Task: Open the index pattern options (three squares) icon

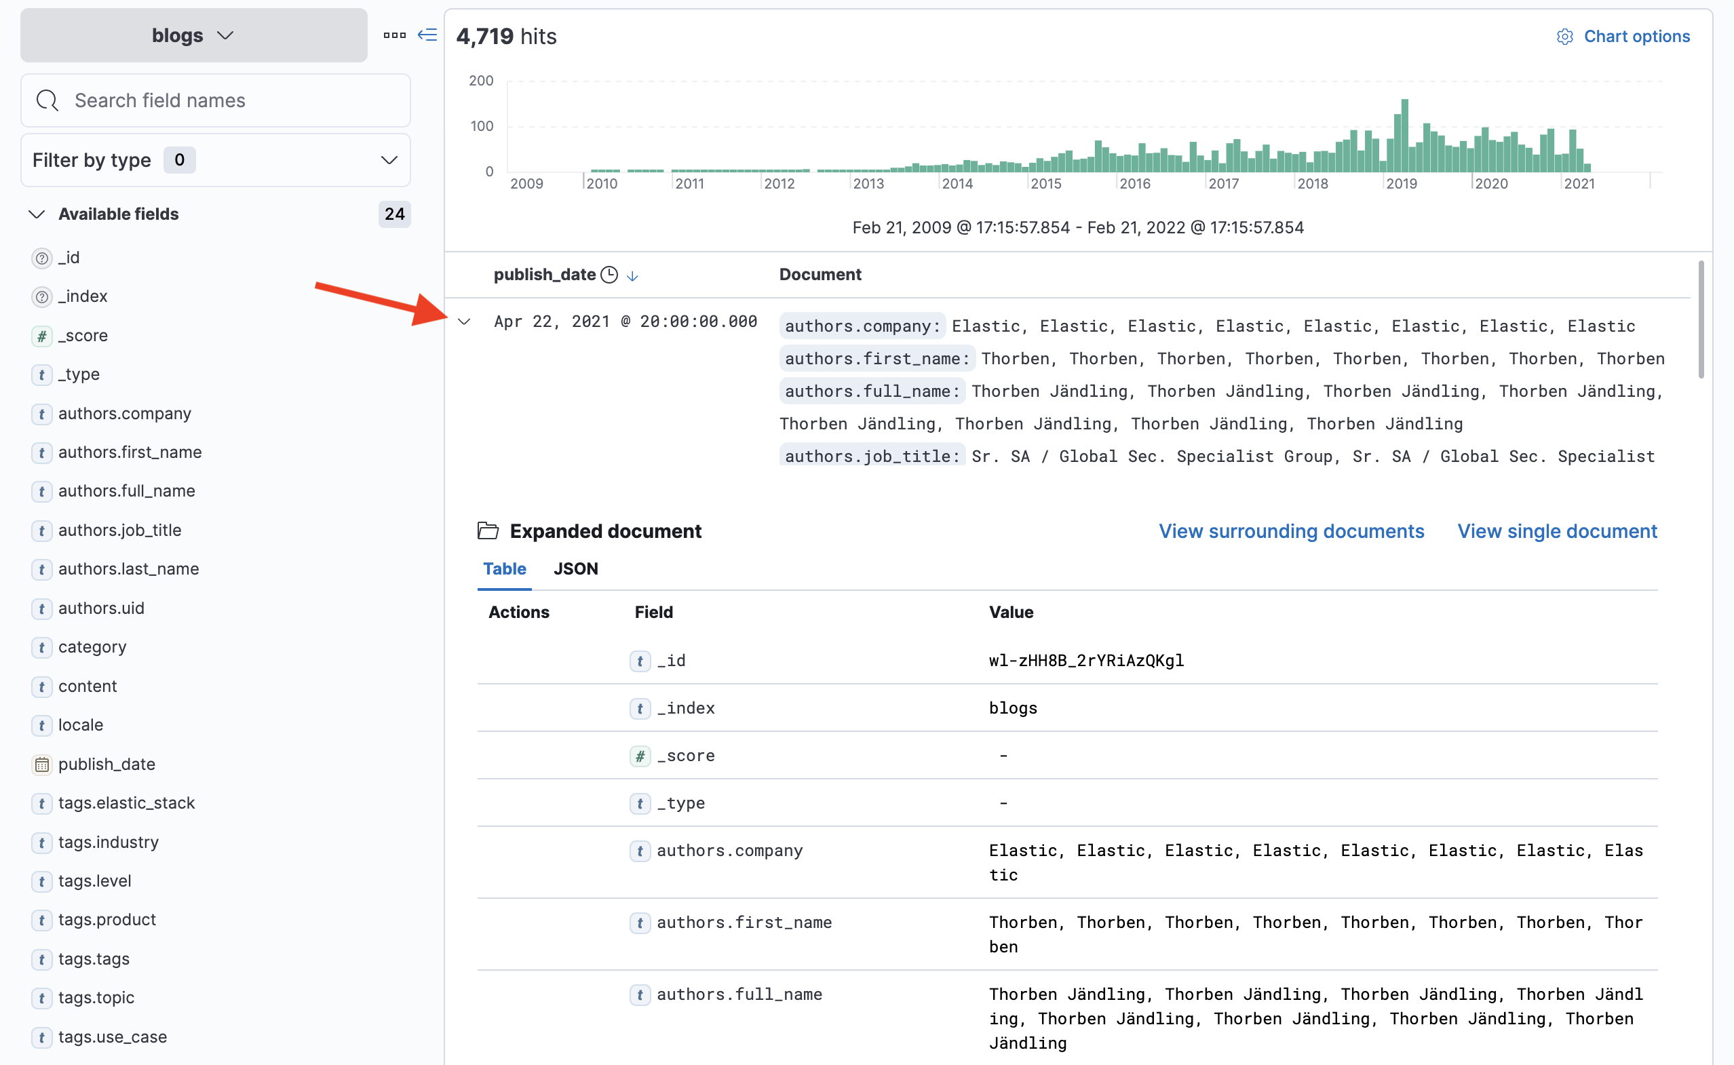Action: click(394, 35)
